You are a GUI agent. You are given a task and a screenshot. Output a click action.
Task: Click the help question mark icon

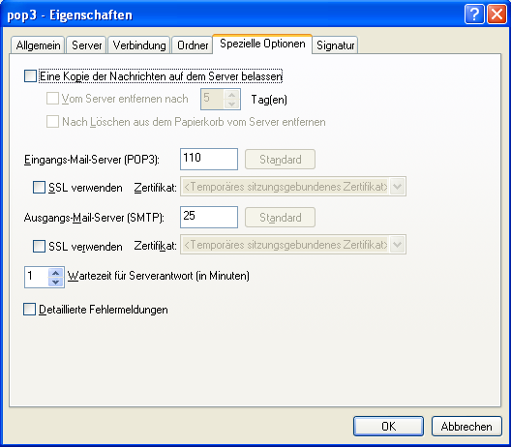point(474,15)
